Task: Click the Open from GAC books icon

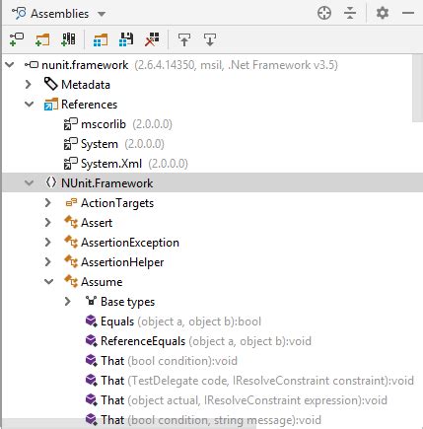Action: (x=68, y=39)
